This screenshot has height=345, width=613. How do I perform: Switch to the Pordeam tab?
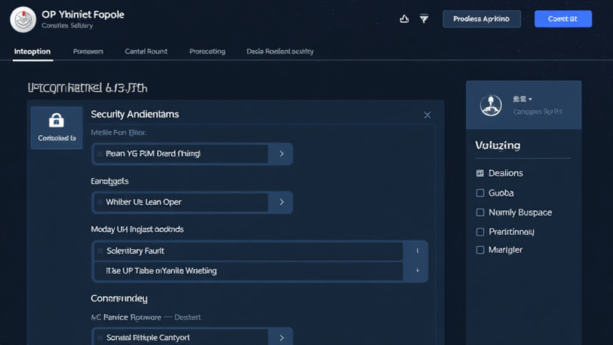(88, 52)
